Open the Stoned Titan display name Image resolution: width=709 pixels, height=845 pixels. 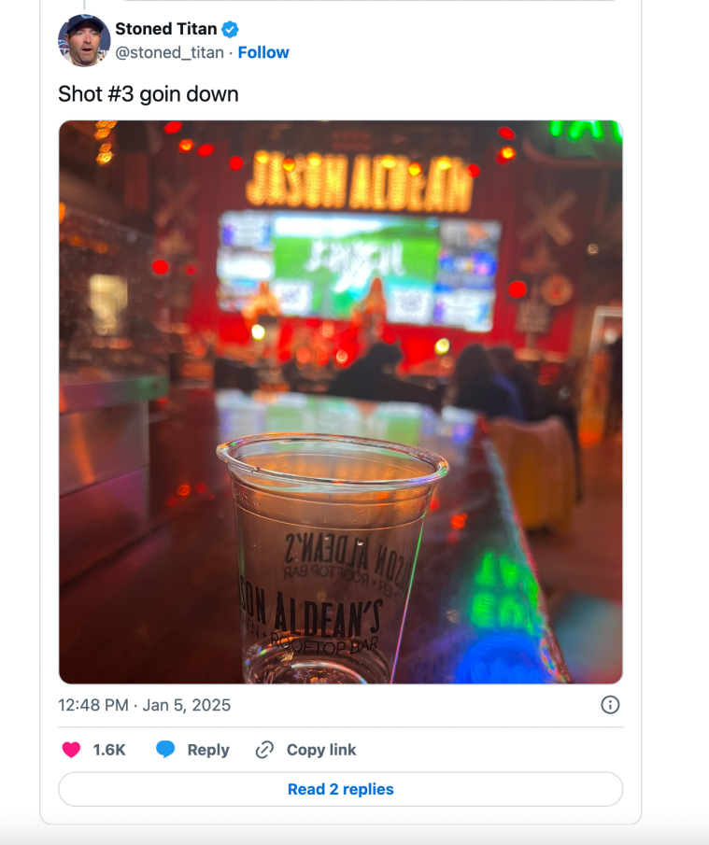click(166, 29)
